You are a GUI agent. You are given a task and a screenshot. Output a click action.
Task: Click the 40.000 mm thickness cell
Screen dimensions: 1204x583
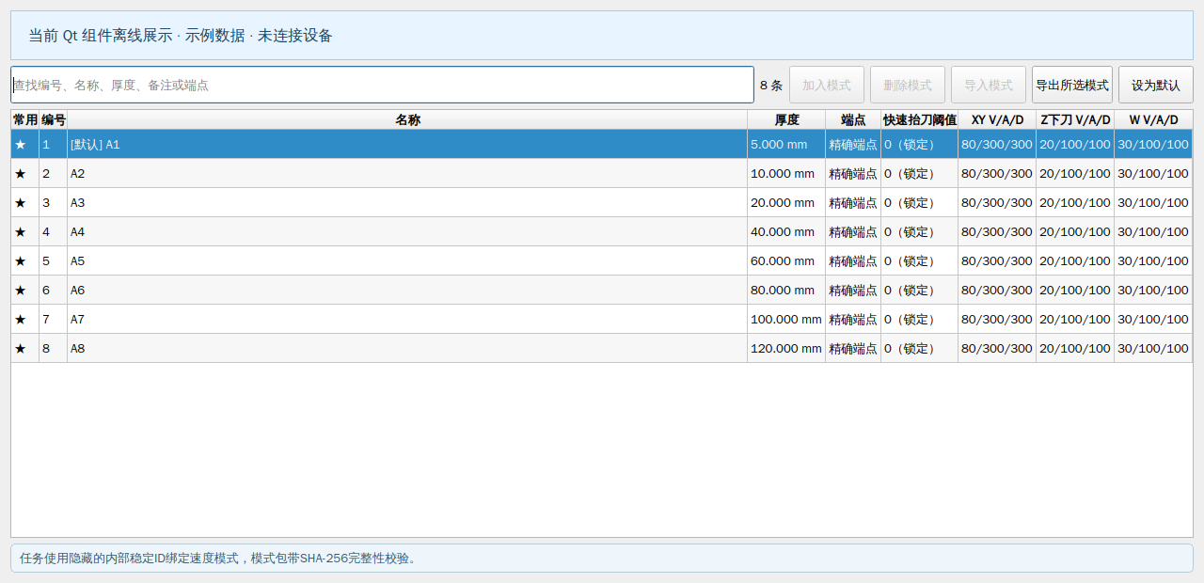[x=786, y=232]
